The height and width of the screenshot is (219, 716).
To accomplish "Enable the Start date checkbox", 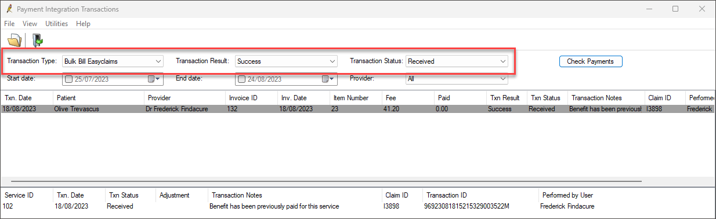I will tap(69, 79).
